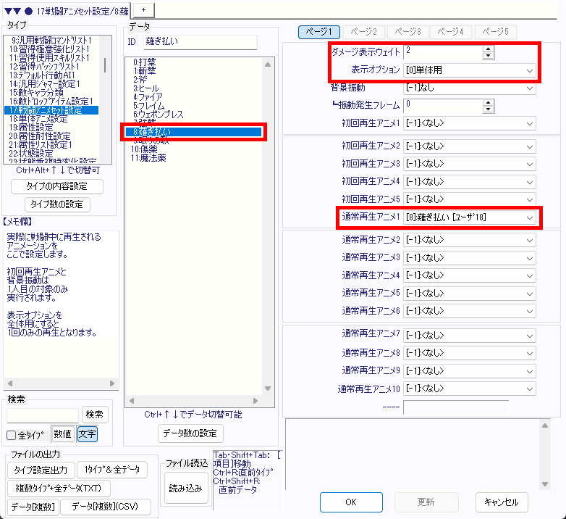The width and height of the screenshot is (566, 519).
Task: Click the タイプの内容設定 button
Action: [x=58, y=186]
